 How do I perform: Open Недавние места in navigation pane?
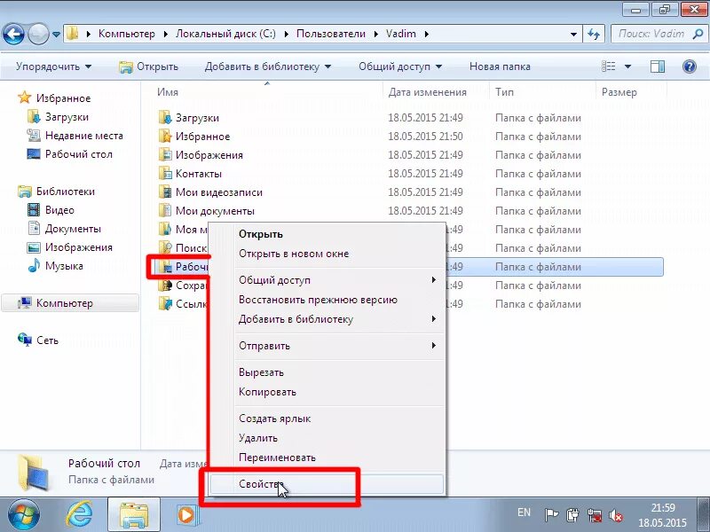tap(75, 136)
